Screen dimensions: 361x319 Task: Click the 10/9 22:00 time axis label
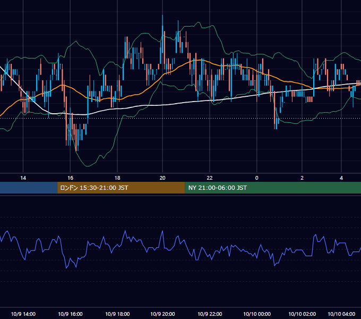tap(210, 314)
